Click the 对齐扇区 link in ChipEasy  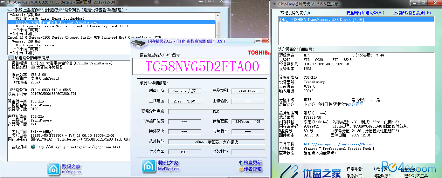(x=355, y=104)
